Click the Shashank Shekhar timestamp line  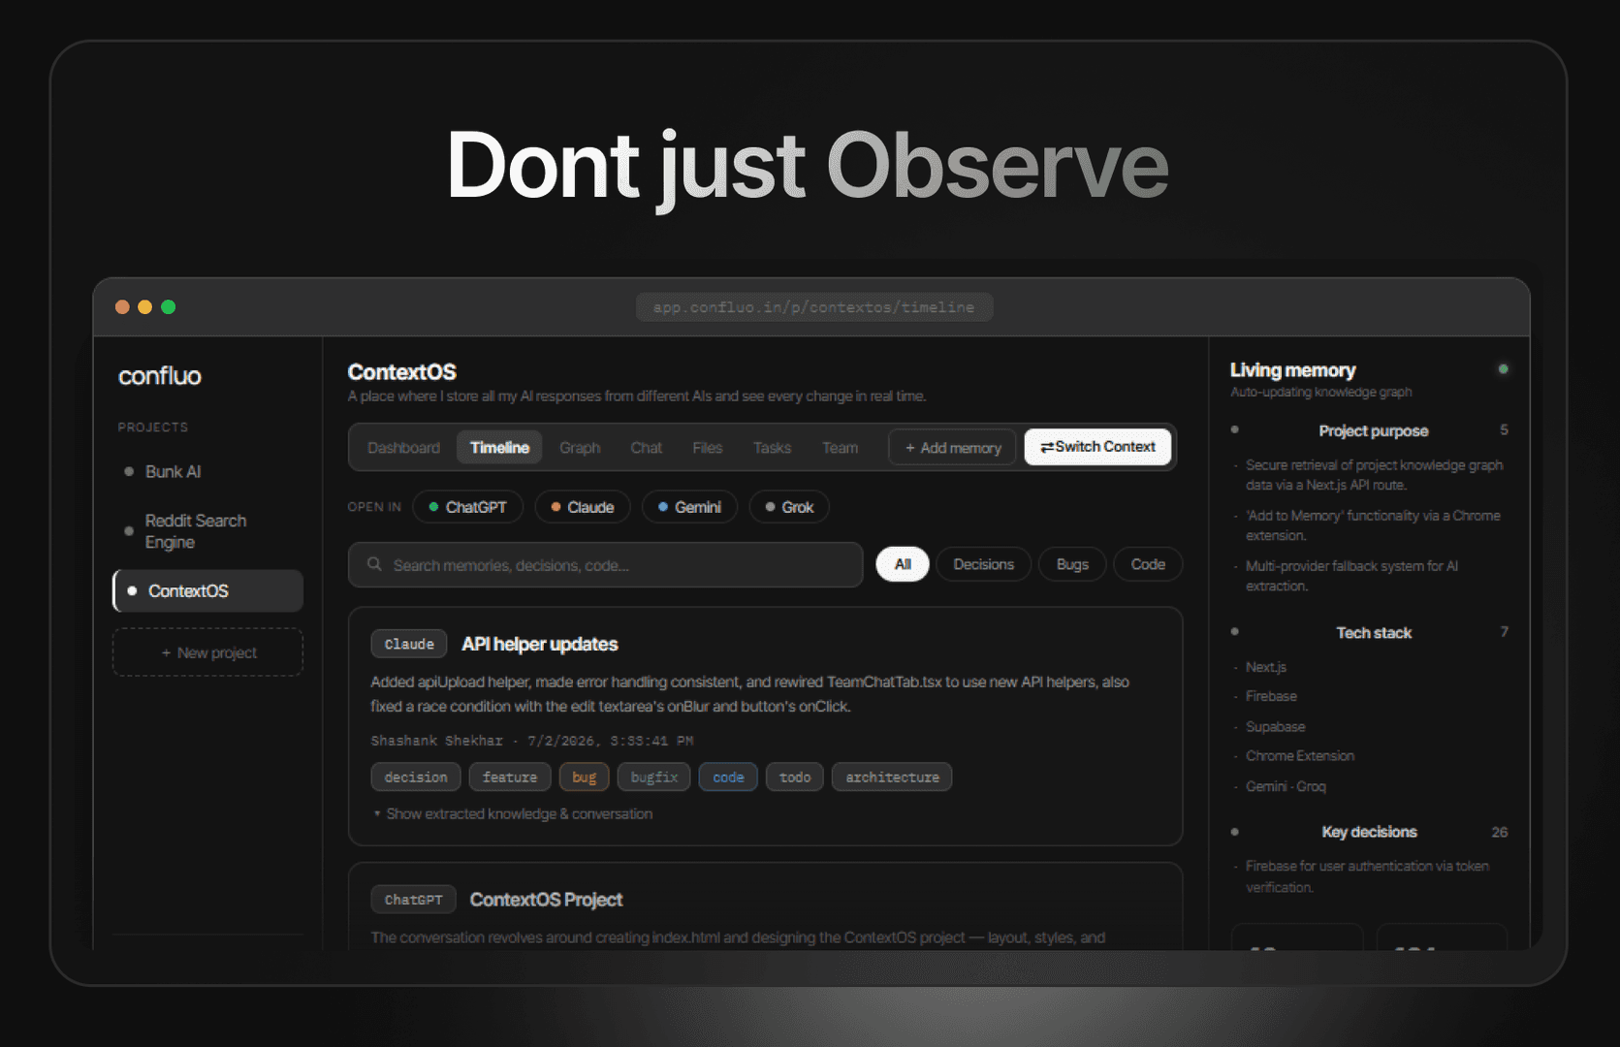click(x=532, y=741)
